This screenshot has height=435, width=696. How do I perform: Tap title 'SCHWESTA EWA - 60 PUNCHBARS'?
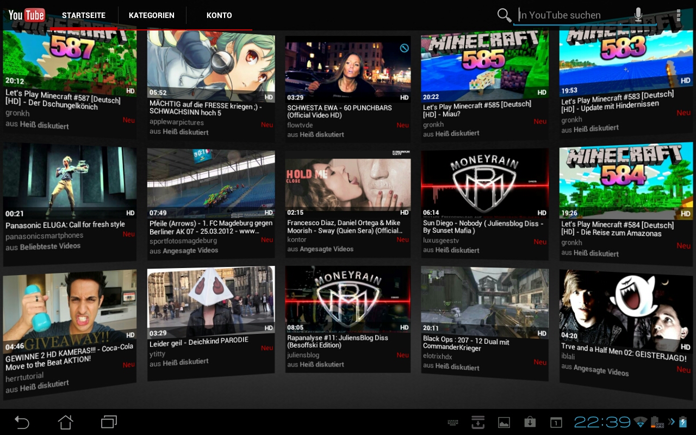(x=339, y=111)
